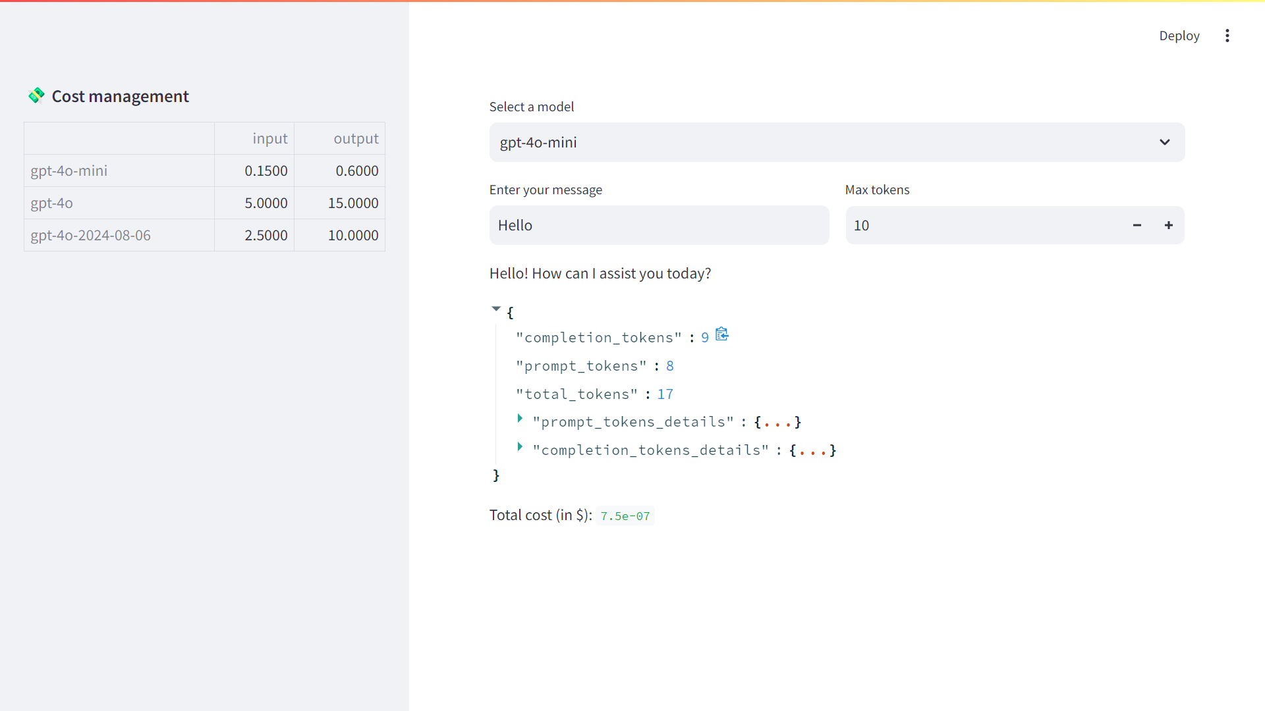Select the 5.0000 input cost cell
This screenshot has width=1265, height=711.
click(x=254, y=203)
